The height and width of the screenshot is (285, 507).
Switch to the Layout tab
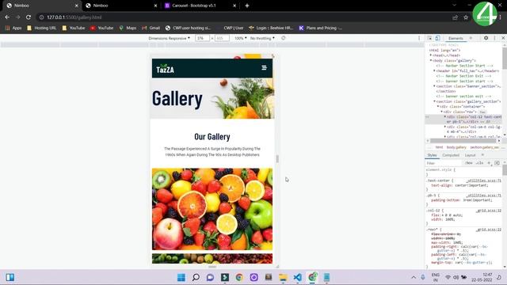point(470,155)
